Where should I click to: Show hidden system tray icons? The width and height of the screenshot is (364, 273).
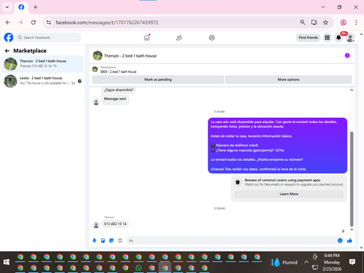coord(306,262)
